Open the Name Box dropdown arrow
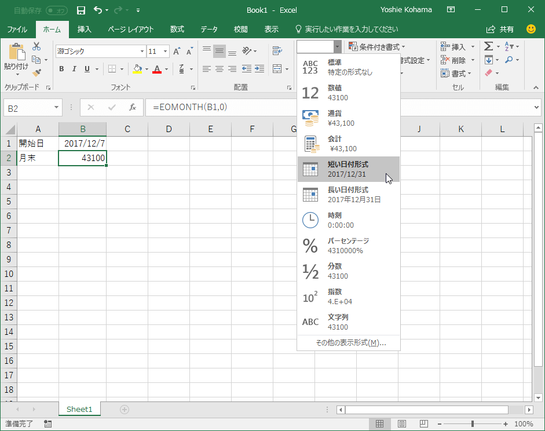The height and width of the screenshot is (431, 545). pos(56,107)
